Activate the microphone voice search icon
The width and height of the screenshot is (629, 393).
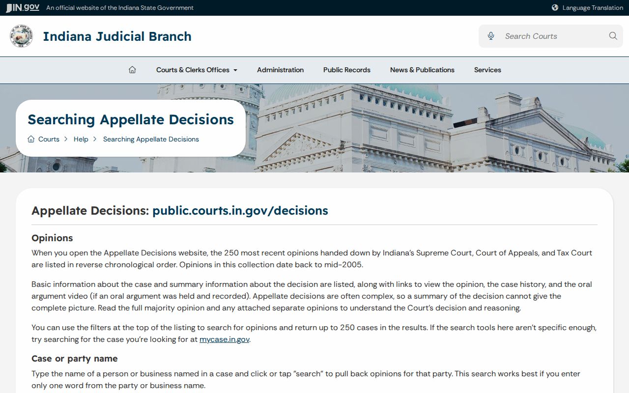point(490,36)
